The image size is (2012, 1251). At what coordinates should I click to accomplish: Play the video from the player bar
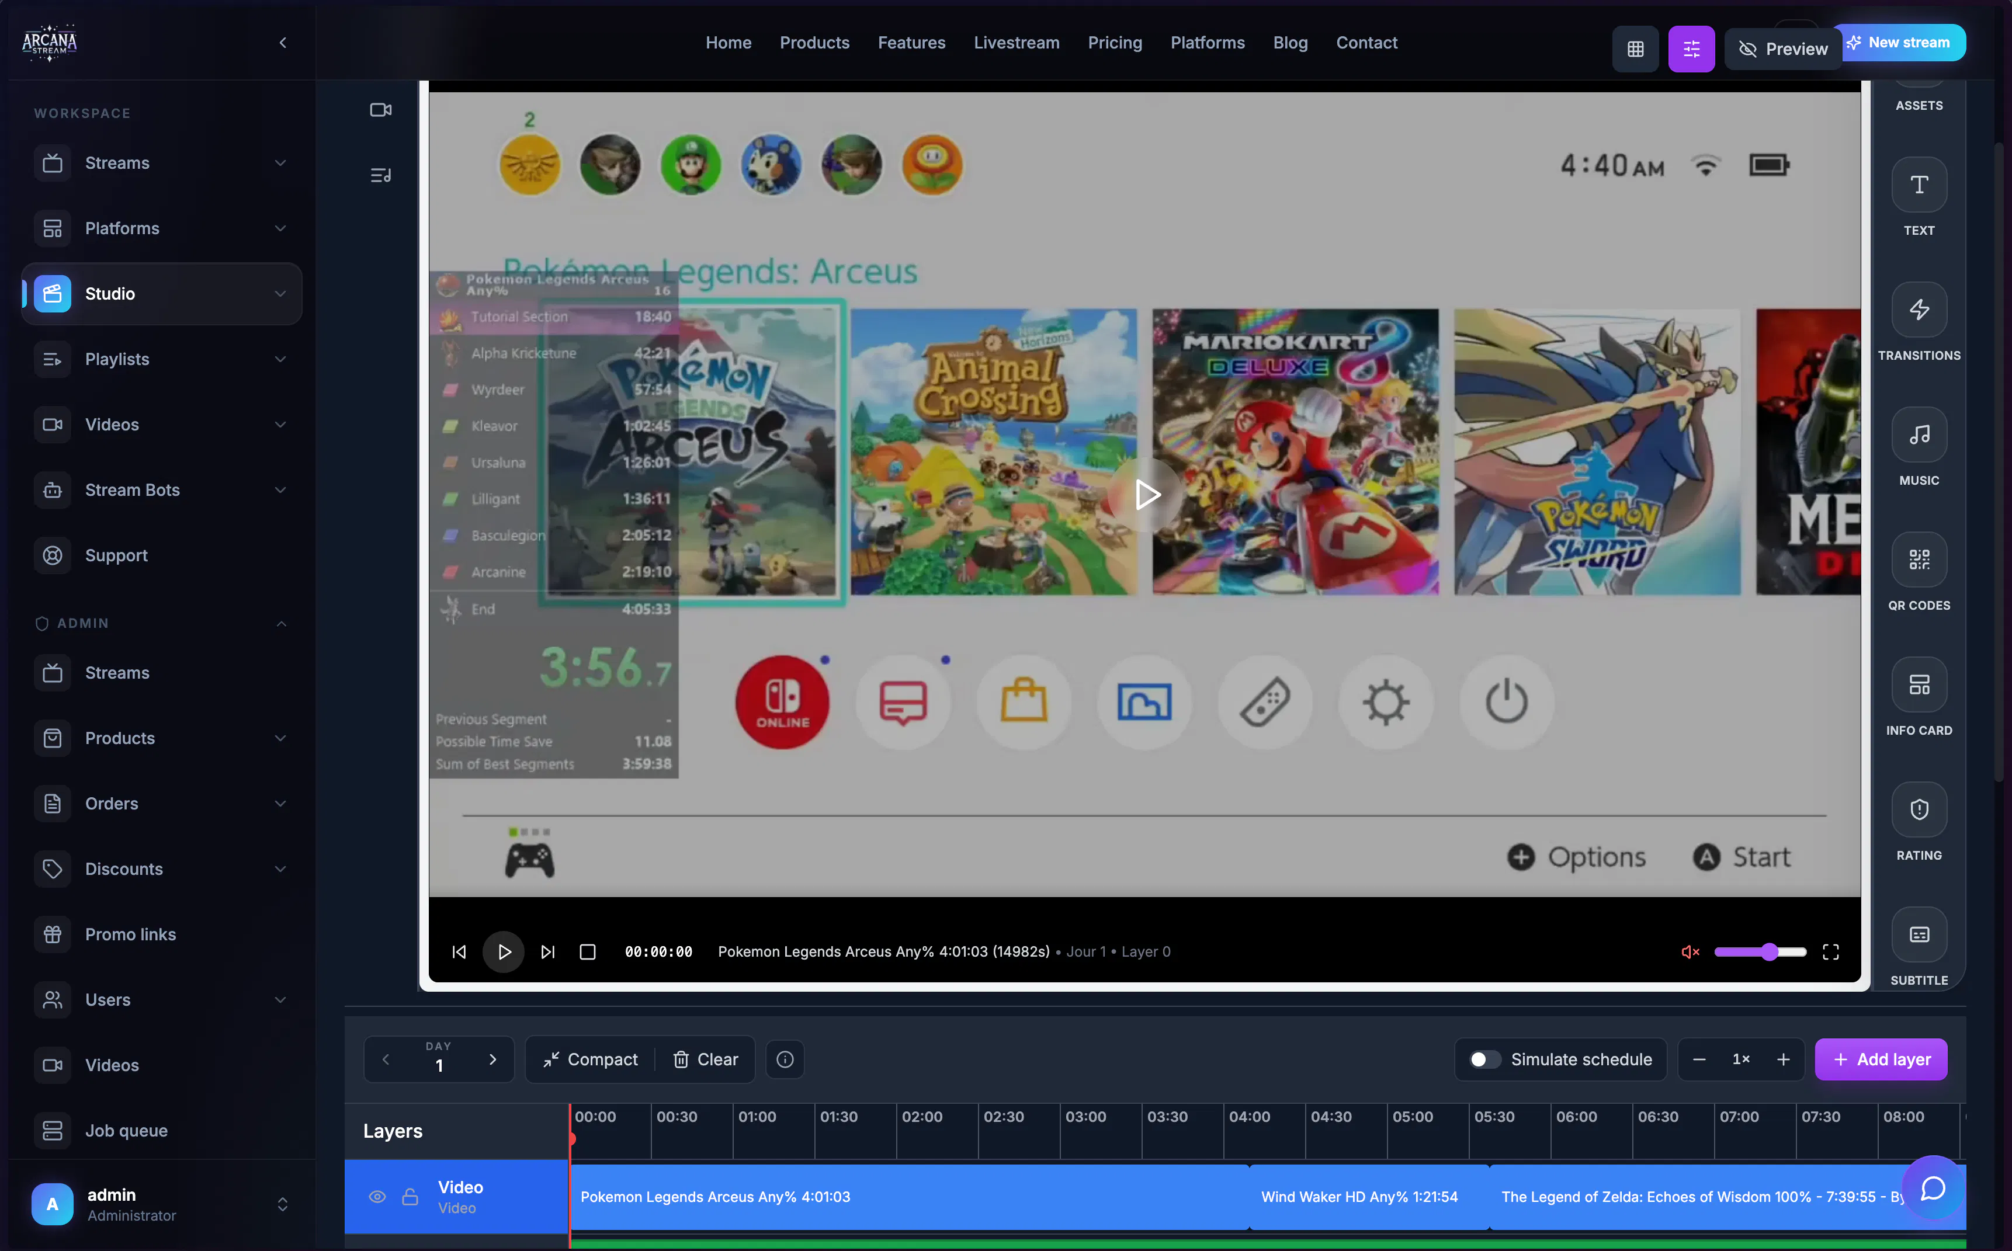pos(503,951)
